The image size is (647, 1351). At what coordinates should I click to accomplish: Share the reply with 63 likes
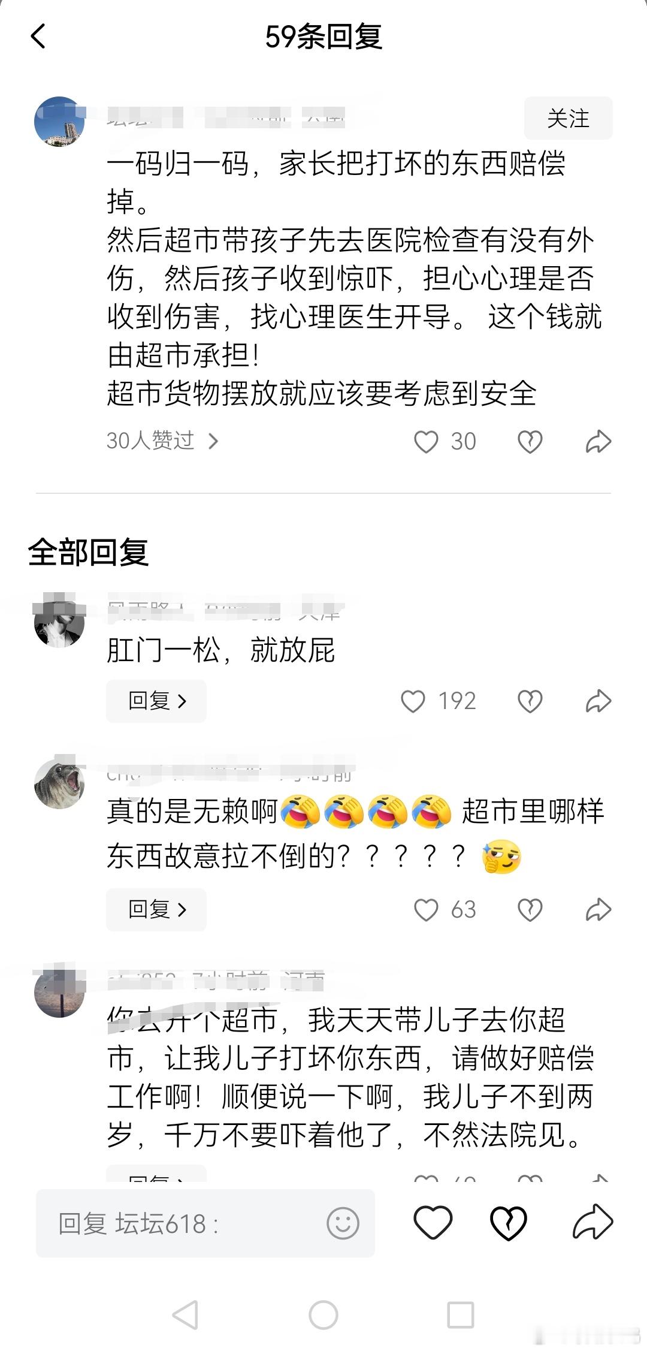[598, 910]
